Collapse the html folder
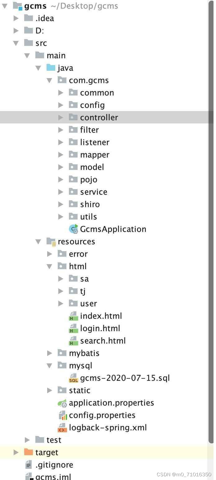The width and height of the screenshot is (216, 480). (x=49, y=266)
